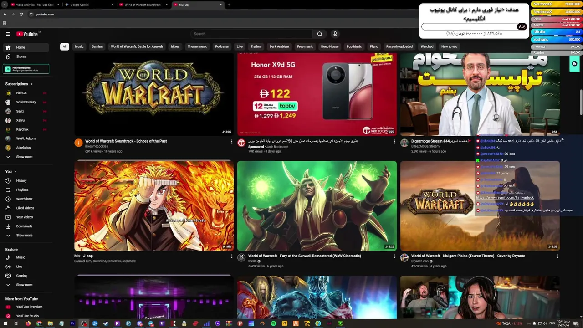Open Liked videos in the sidebar
The width and height of the screenshot is (583, 328).
(26, 208)
